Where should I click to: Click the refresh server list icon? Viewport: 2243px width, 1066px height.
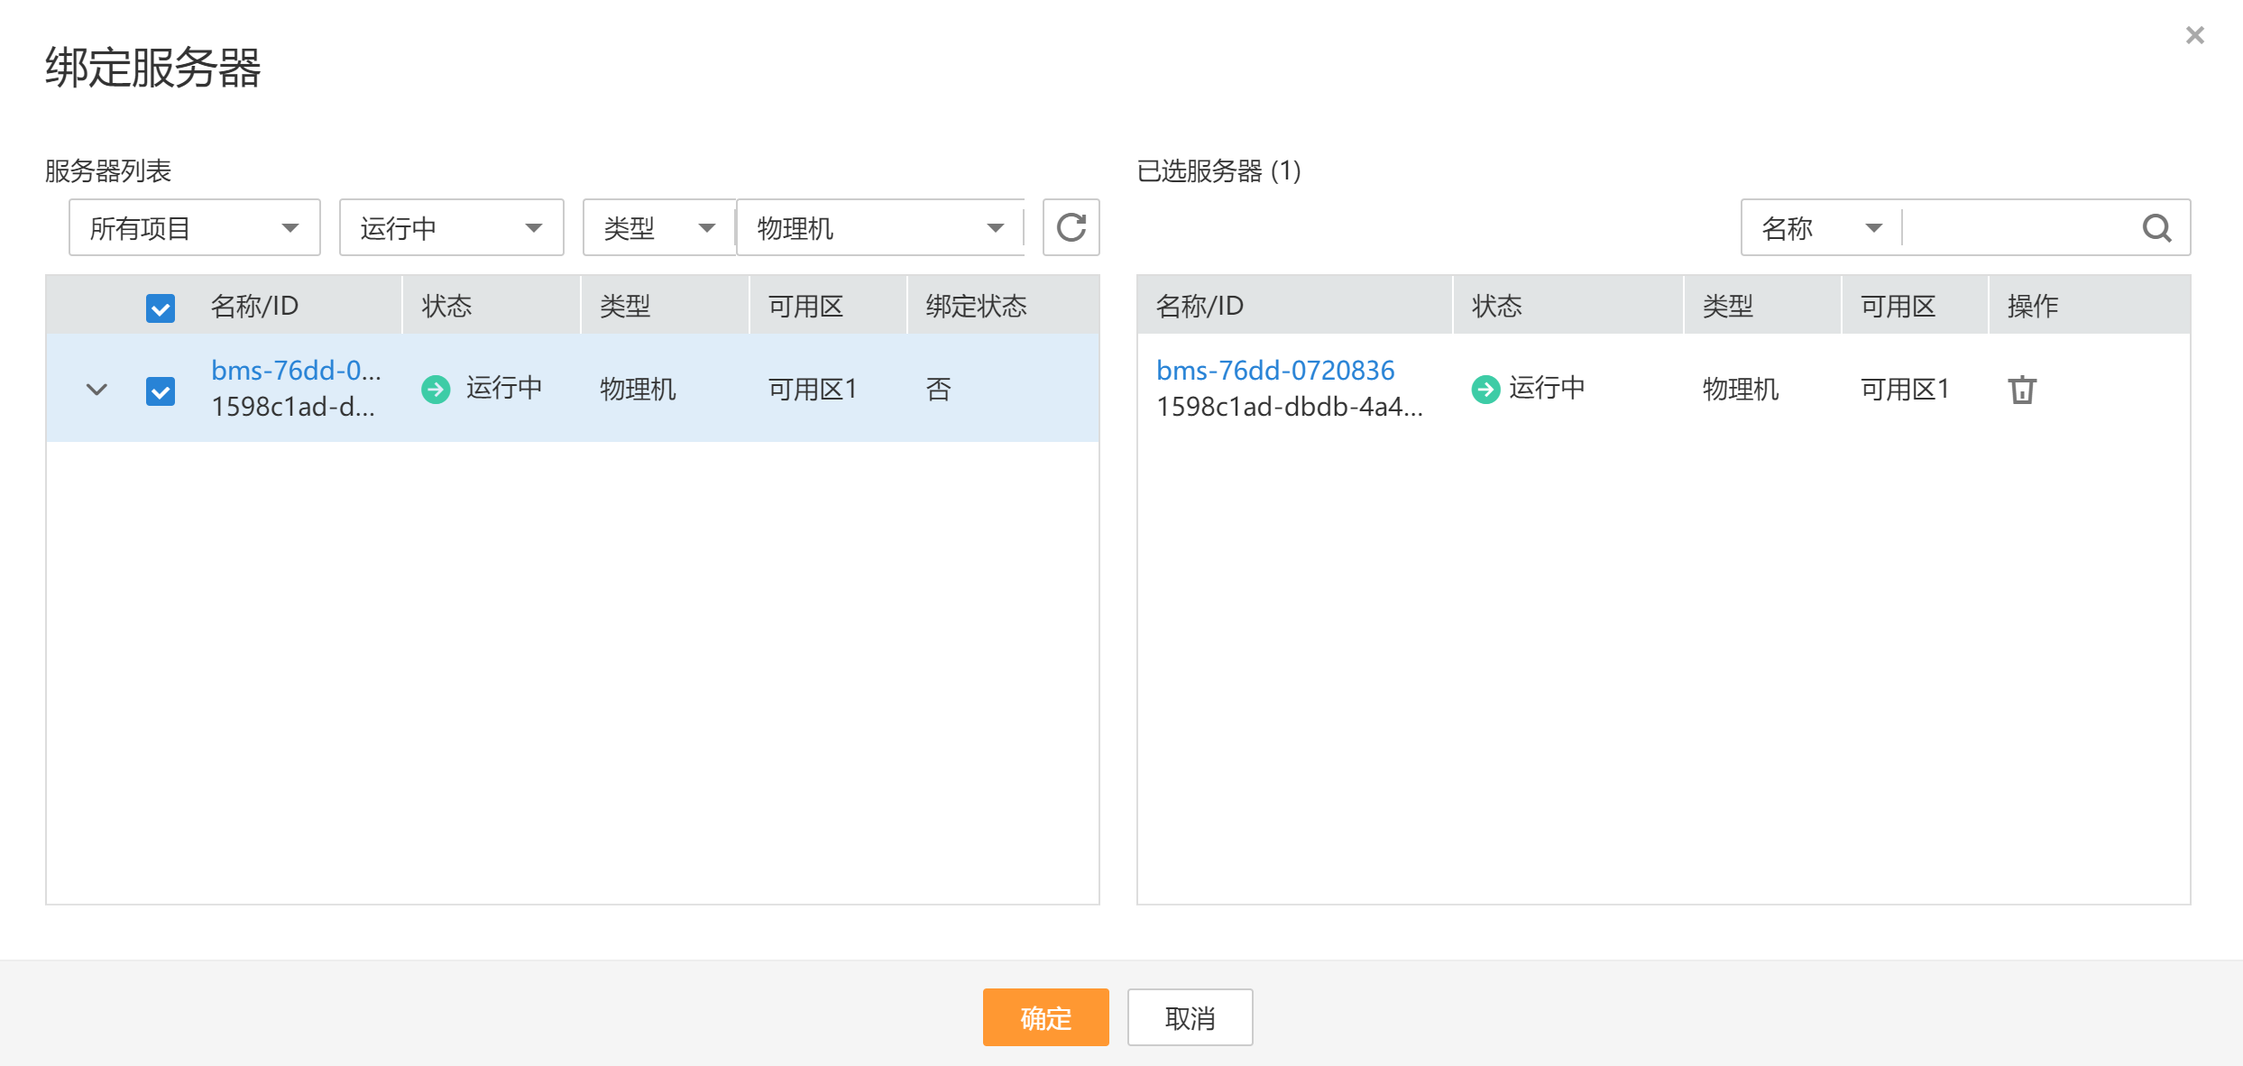1071,227
